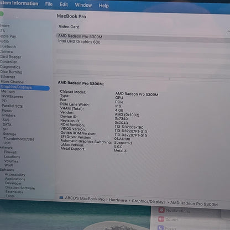Select Printers in the sidebar
The width and height of the screenshot is (230, 230).
click(9, 116)
